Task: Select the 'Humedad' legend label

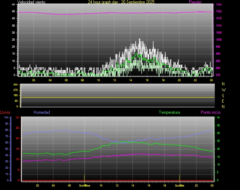Action: [x=42, y=112]
